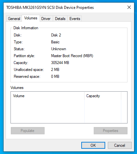
Task: Click the 'Status:' label
Action: [x=19, y=49]
